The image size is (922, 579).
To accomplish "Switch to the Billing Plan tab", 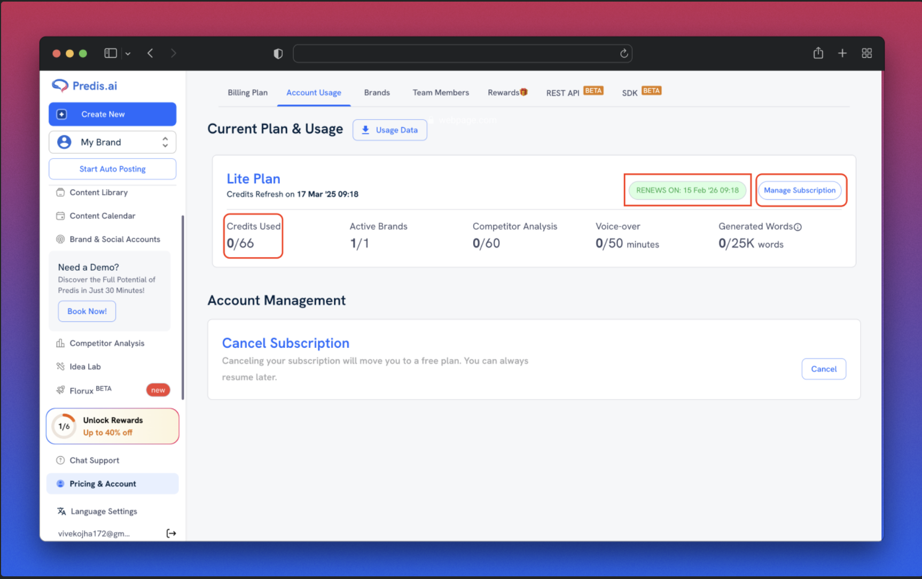I will [x=248, y=92].
